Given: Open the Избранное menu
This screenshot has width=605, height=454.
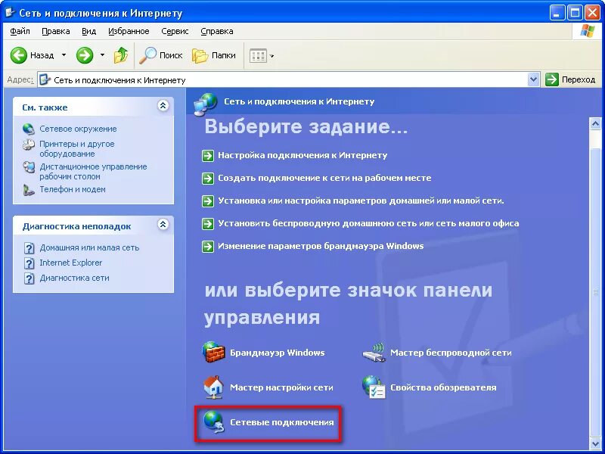Looking at the screenshot, I should click(x=129, y=31).
